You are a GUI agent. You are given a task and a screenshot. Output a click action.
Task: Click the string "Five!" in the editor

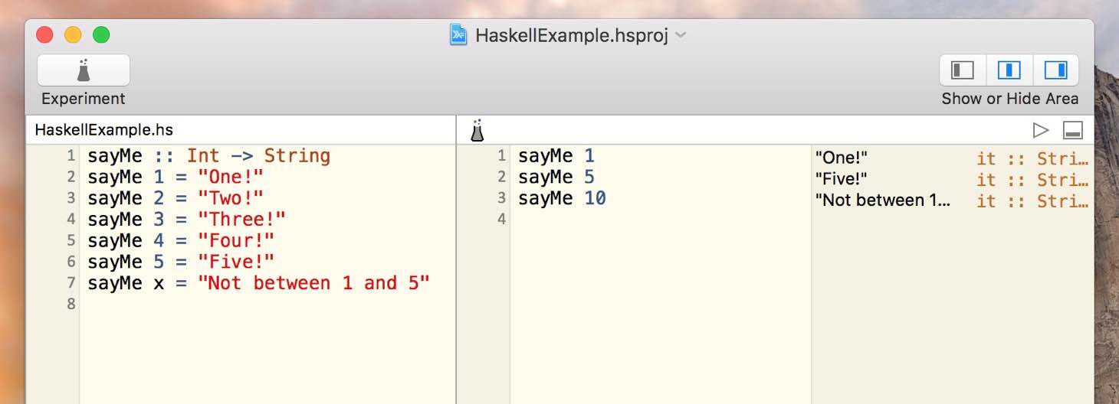236,262
